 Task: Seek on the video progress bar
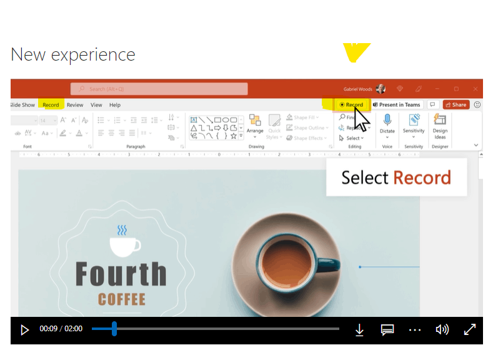216,329
